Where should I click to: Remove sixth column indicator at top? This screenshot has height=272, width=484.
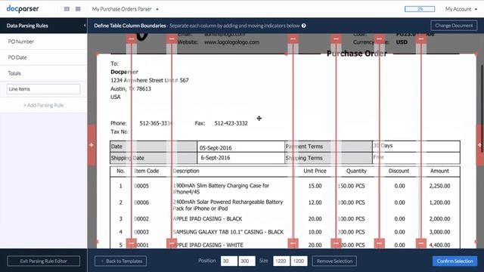coord(421,39)
